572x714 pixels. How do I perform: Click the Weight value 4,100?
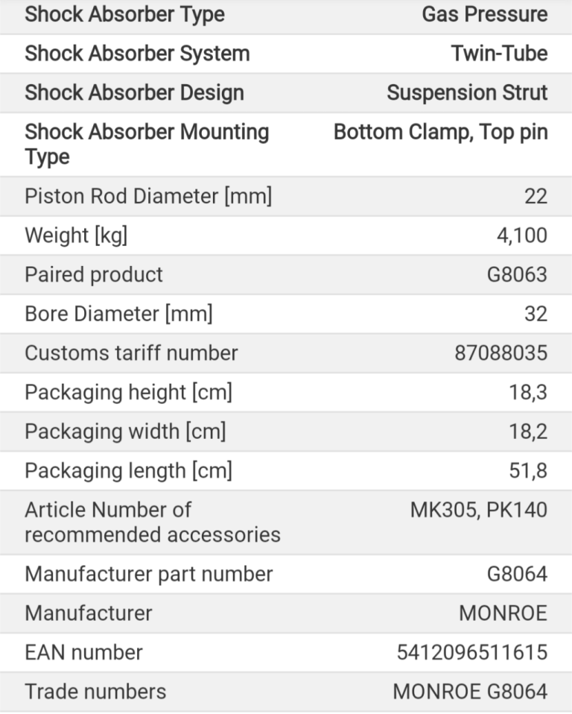[522, 236]
